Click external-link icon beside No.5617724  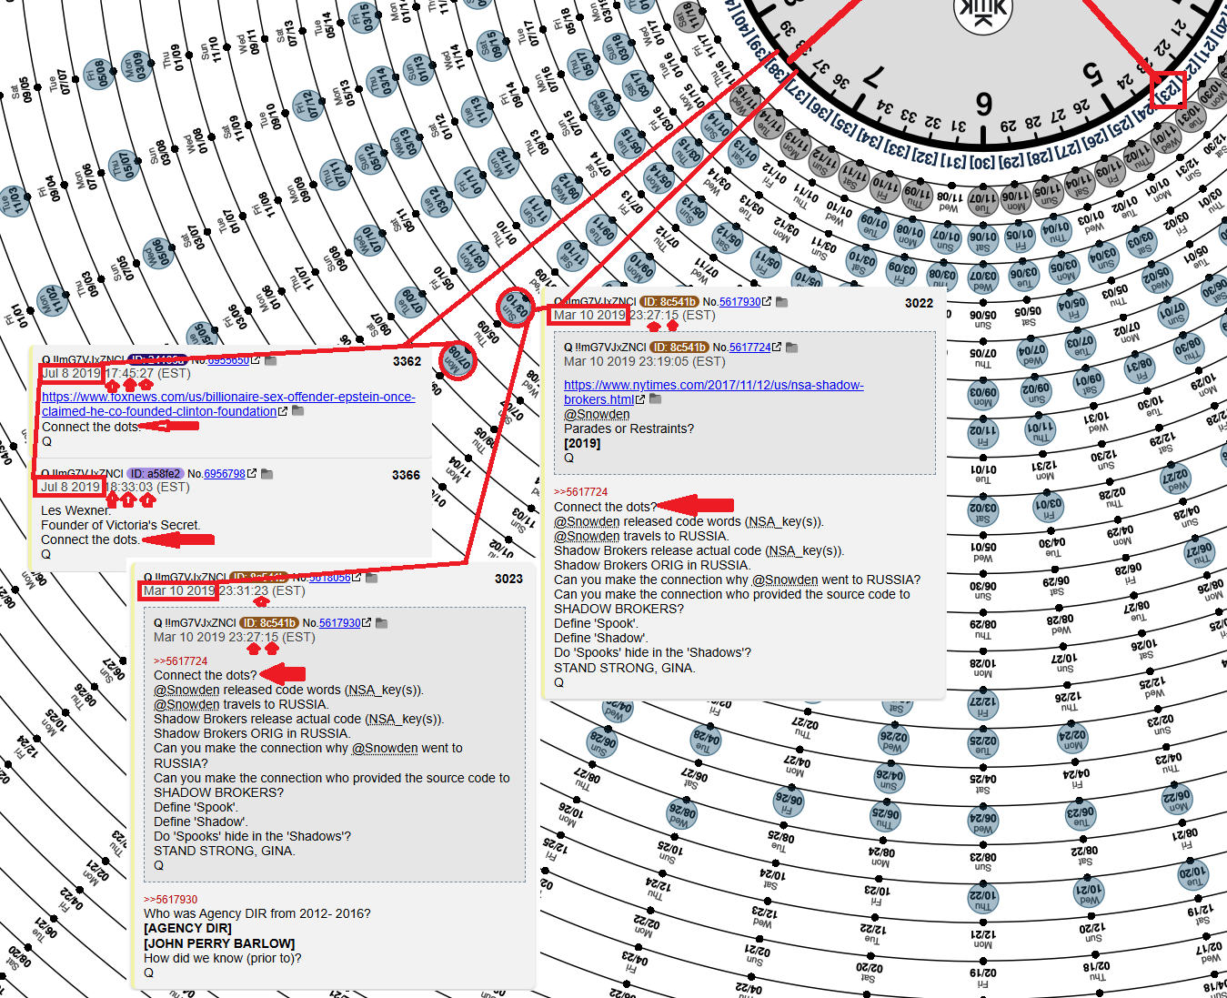(776, 348)
